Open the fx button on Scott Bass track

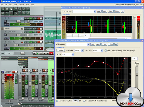pos(31,32)
